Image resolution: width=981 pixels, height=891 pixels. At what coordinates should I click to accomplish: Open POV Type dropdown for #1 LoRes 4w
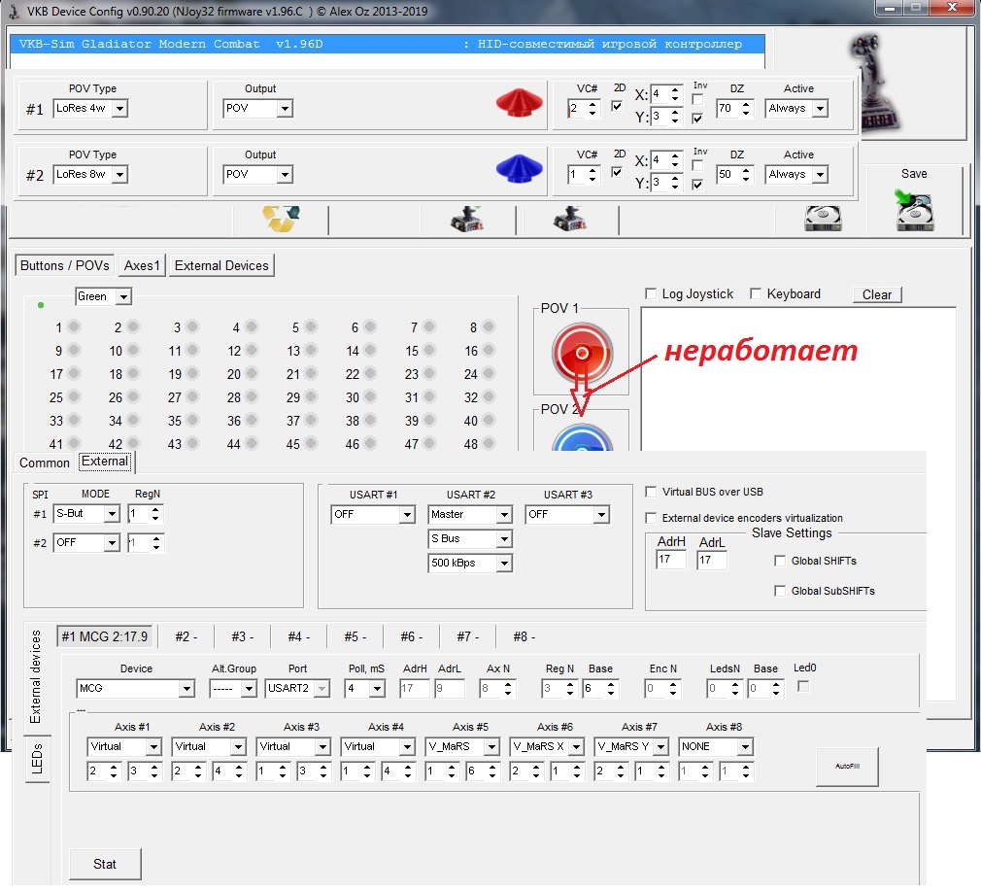click(120, 108)
